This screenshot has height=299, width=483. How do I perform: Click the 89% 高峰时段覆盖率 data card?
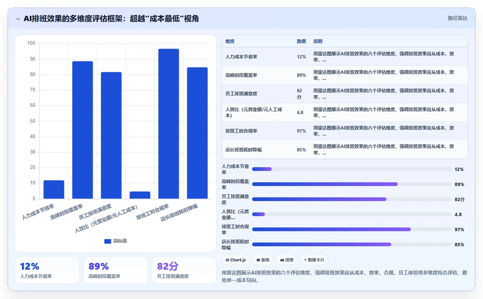pyautogui.click(x=115, y=270)
